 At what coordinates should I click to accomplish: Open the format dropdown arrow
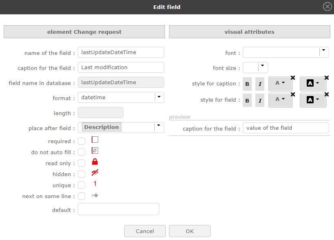159,97
